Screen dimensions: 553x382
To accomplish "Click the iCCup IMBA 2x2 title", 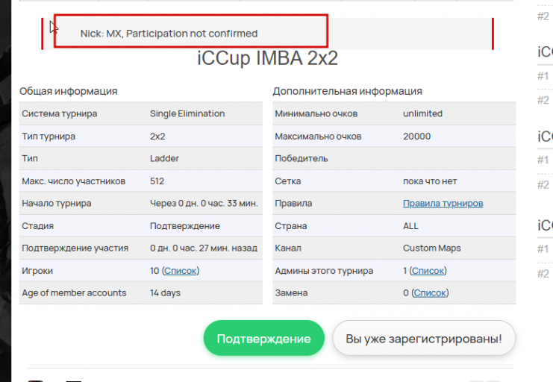I will [267, 59].
